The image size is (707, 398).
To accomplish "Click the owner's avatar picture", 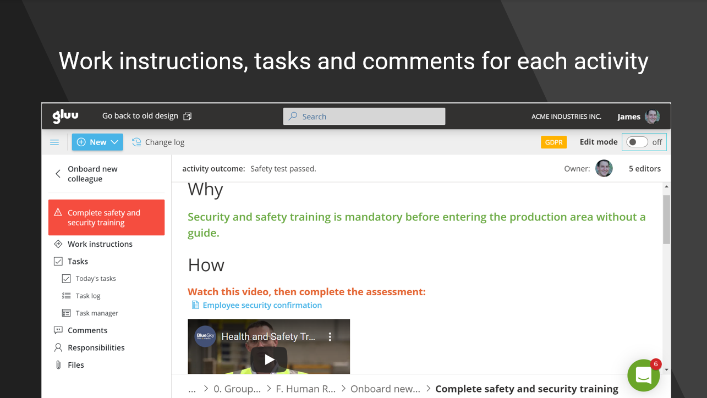I will [x=604, y=169].
